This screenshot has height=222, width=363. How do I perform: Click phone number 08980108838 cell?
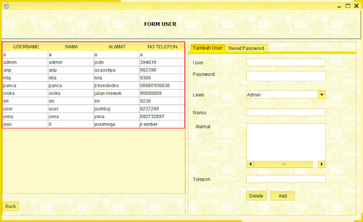coord(162,86)
